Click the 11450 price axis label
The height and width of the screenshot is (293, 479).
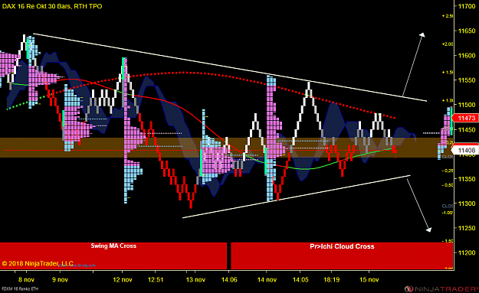tap(467, 130)
